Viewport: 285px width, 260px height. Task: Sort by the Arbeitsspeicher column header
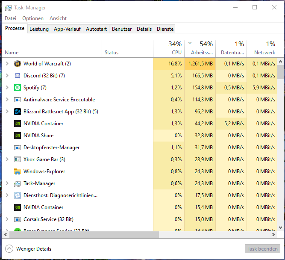200,49
